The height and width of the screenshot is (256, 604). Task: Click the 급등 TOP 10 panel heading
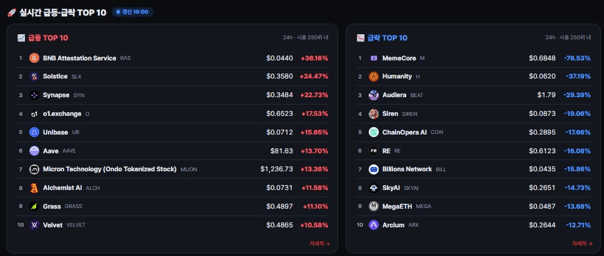click(48, 37)
